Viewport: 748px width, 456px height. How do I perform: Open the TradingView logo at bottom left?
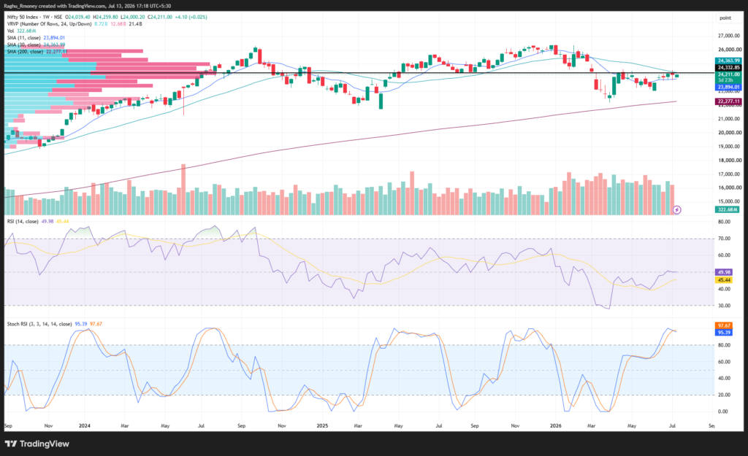click(x=37, y=444)
